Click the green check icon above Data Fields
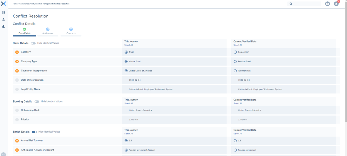Viewport: 347px width, 156px height. click(25, 29)
